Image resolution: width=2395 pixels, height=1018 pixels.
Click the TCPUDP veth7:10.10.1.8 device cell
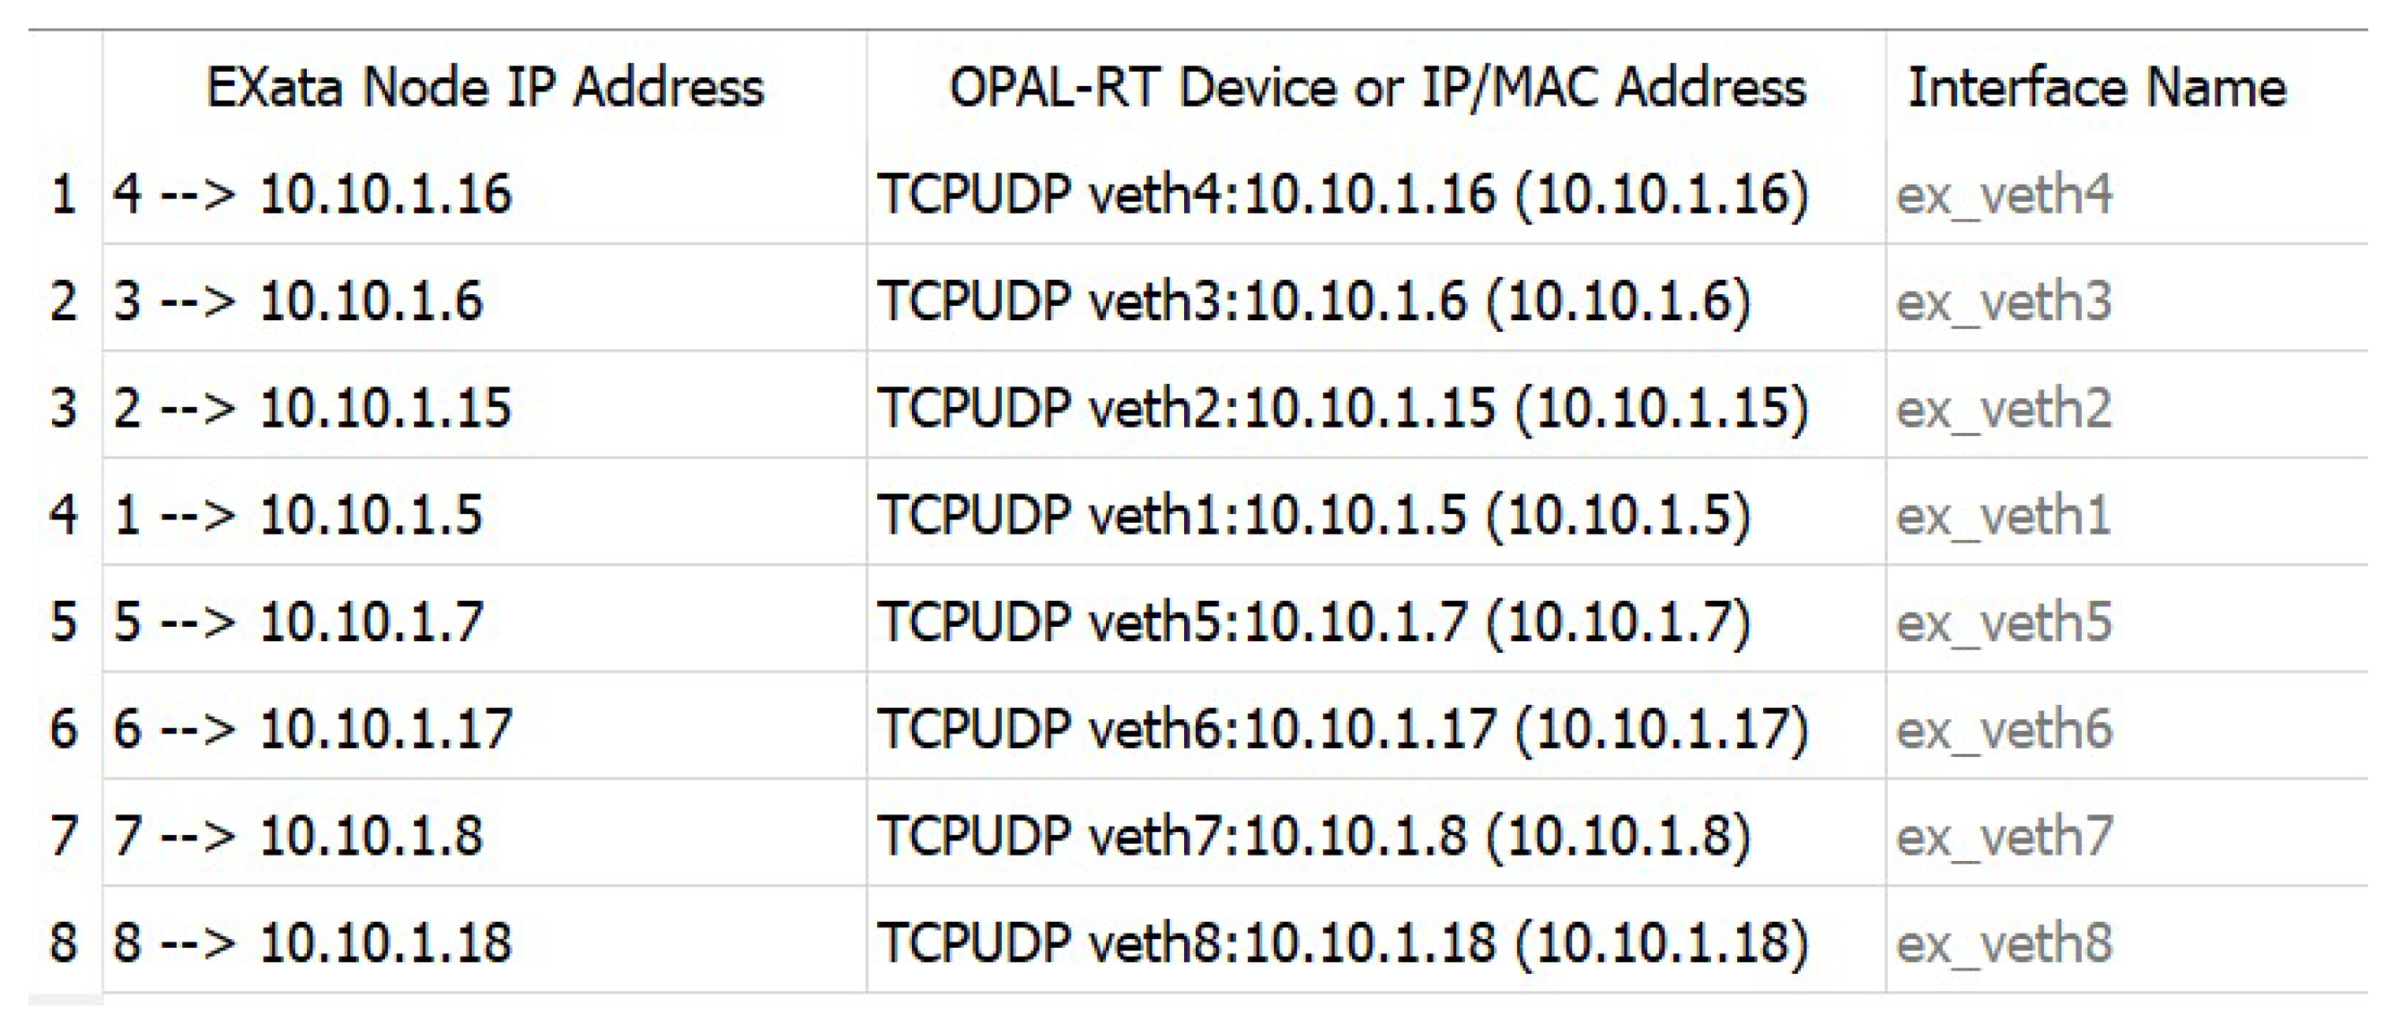(x=1313, y=835)
